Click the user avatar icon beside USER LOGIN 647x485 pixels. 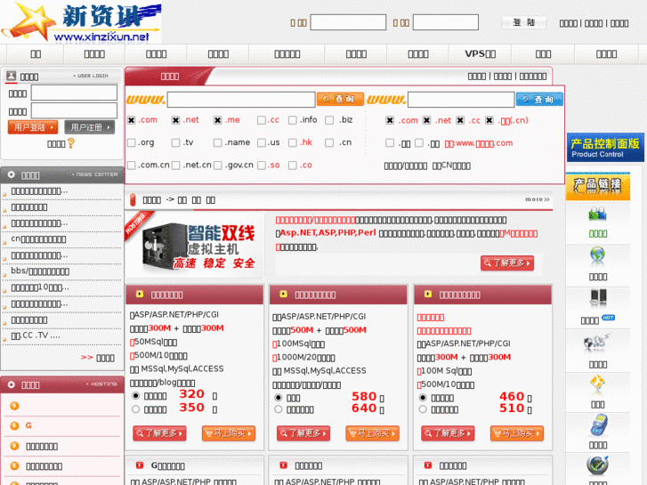point(12,76)
